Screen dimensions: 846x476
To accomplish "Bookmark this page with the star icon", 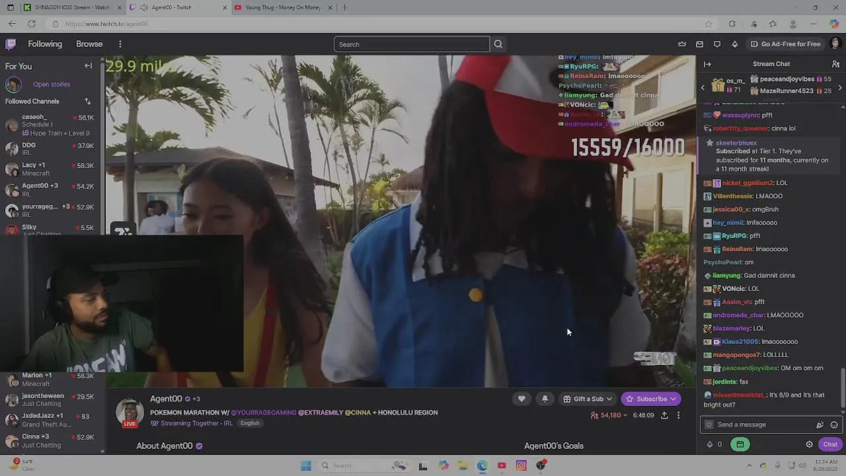I will (x=709, y=24).
